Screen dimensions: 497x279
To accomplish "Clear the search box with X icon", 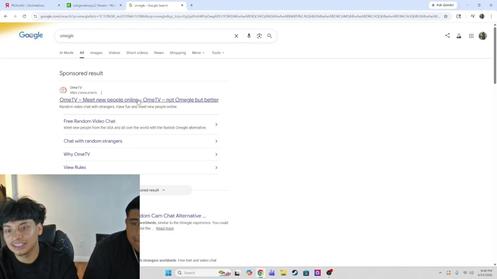I will pos(236,36).
